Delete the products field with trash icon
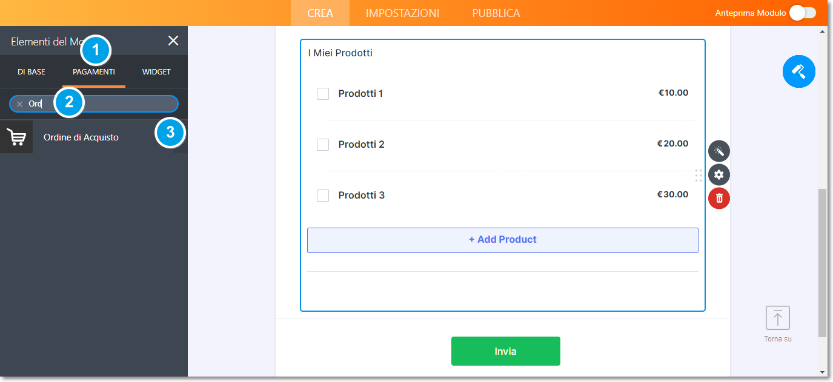The image size is (833, 382). [x=719, y=198]
